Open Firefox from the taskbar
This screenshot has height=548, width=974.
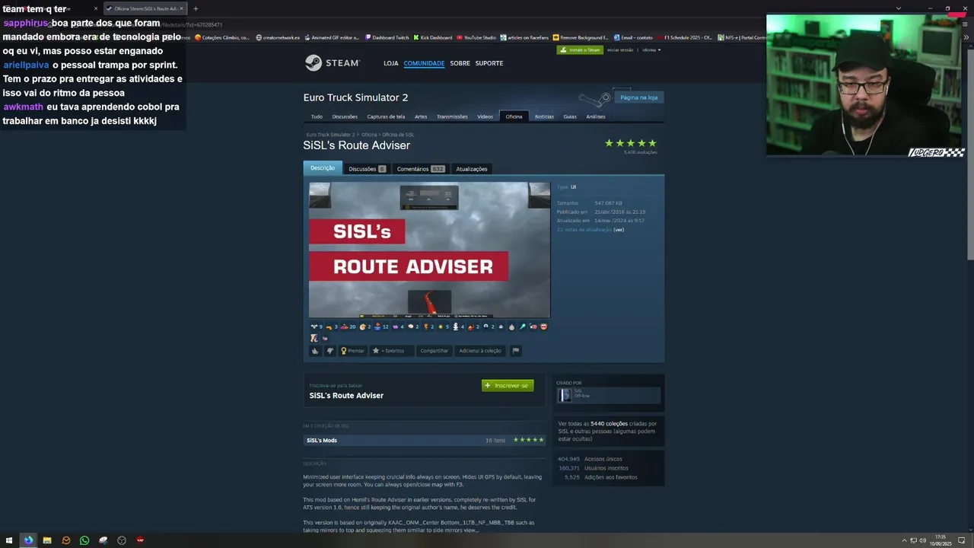28,540
